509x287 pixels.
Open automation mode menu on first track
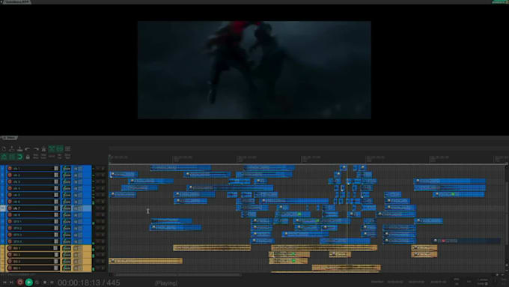point(67,169)
